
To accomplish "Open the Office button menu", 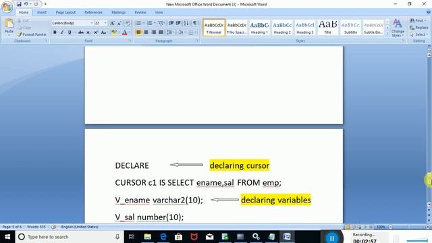I will (7, 7).
